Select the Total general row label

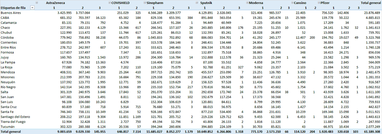click(x=11, y=131)
